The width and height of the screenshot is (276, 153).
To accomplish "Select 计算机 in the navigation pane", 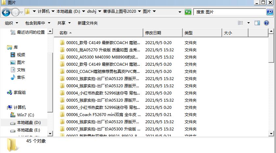I will point(16,107).
